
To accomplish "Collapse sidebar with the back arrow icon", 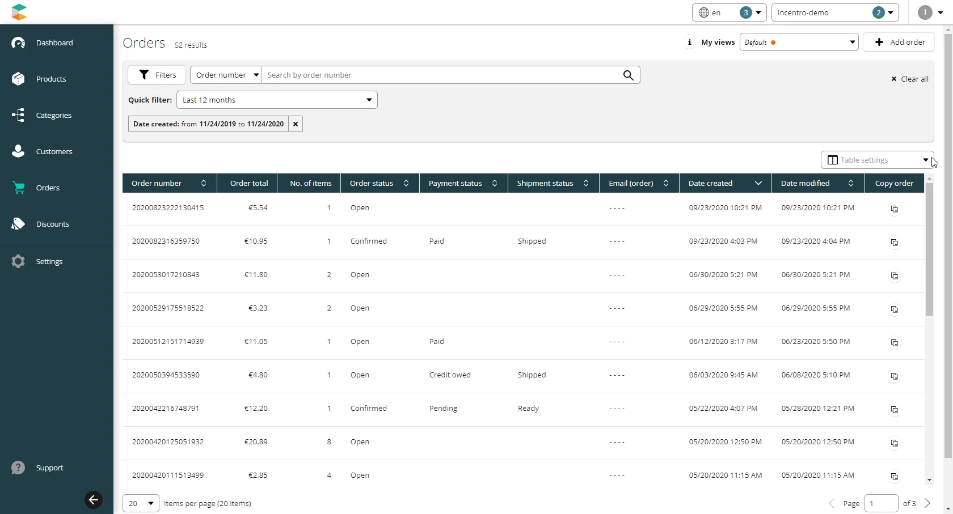I will tap(94, 500).
